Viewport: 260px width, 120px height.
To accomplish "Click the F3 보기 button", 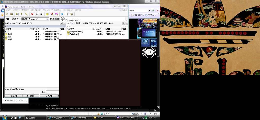I will point(13,96).
